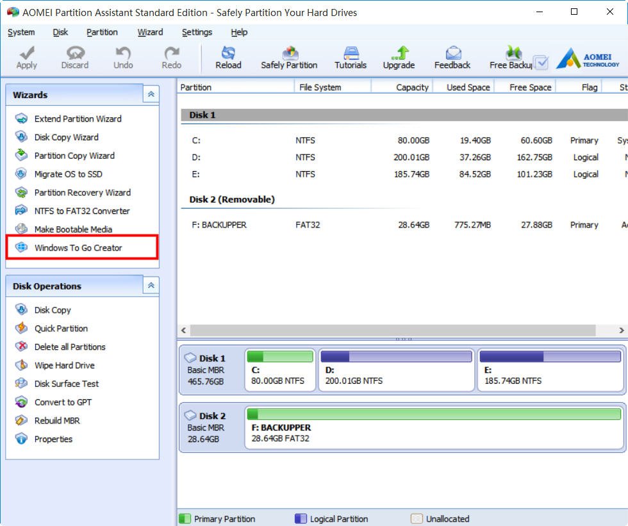Viewport: 628px width, 526px height.
Task: Click the Unallocated legend swatch
Action: (417, 518)
